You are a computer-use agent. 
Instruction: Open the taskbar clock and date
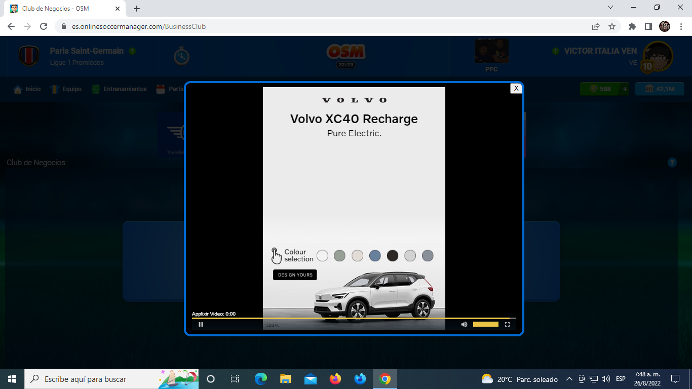tap(647, 379)
